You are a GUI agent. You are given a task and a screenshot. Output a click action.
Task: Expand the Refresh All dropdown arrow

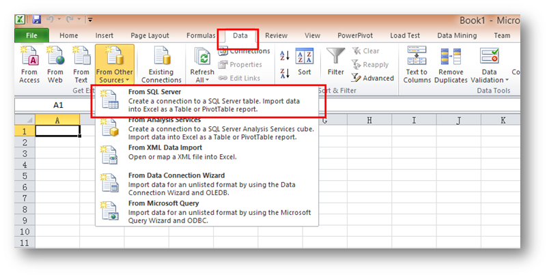tap(208, 81)
